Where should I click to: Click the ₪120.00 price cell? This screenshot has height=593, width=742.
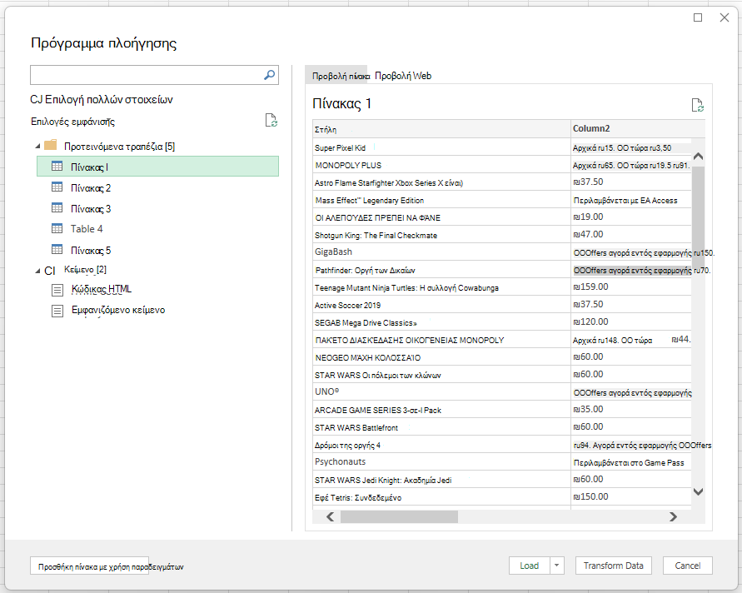click(x=631, y=322)
